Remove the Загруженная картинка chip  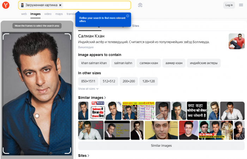[x=60, y=5]
